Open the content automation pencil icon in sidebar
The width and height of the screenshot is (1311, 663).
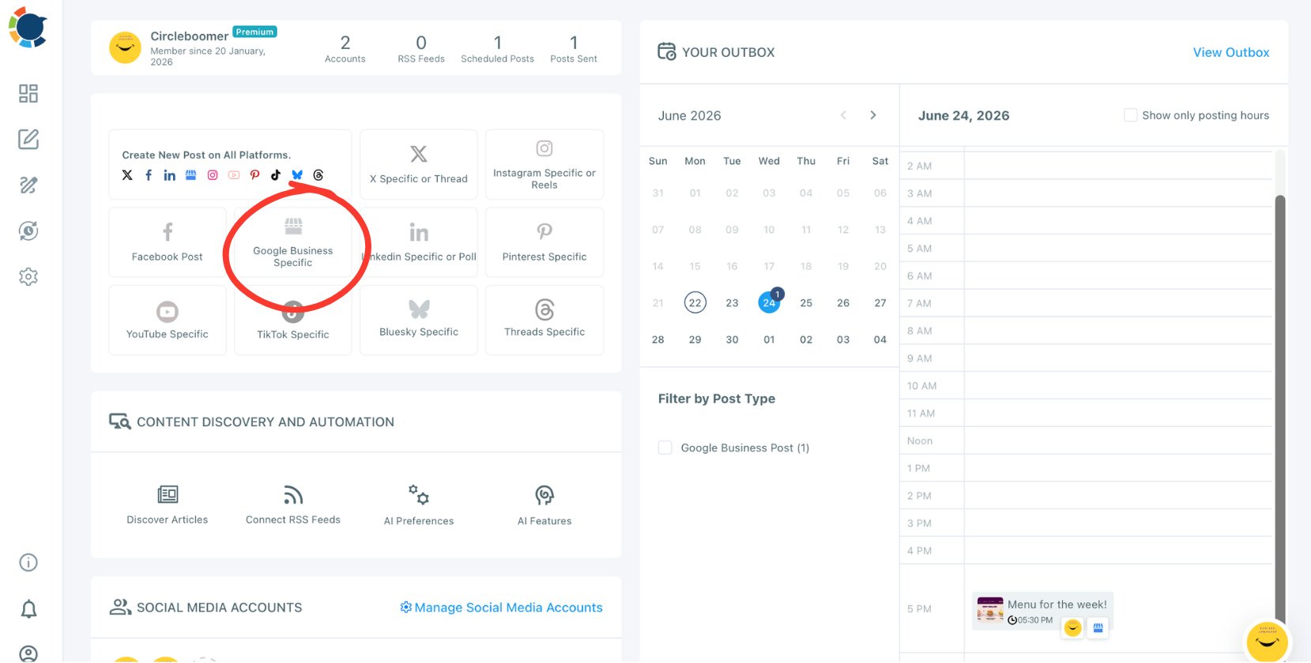(x=28, y=185)
